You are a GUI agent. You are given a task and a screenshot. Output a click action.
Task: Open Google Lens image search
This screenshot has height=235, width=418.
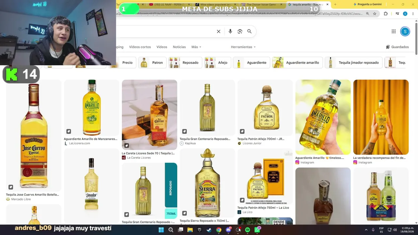pos(240,31)
